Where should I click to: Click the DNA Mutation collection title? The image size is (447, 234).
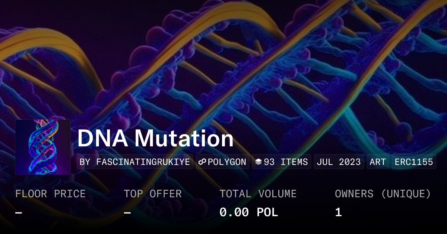point(155,139)
